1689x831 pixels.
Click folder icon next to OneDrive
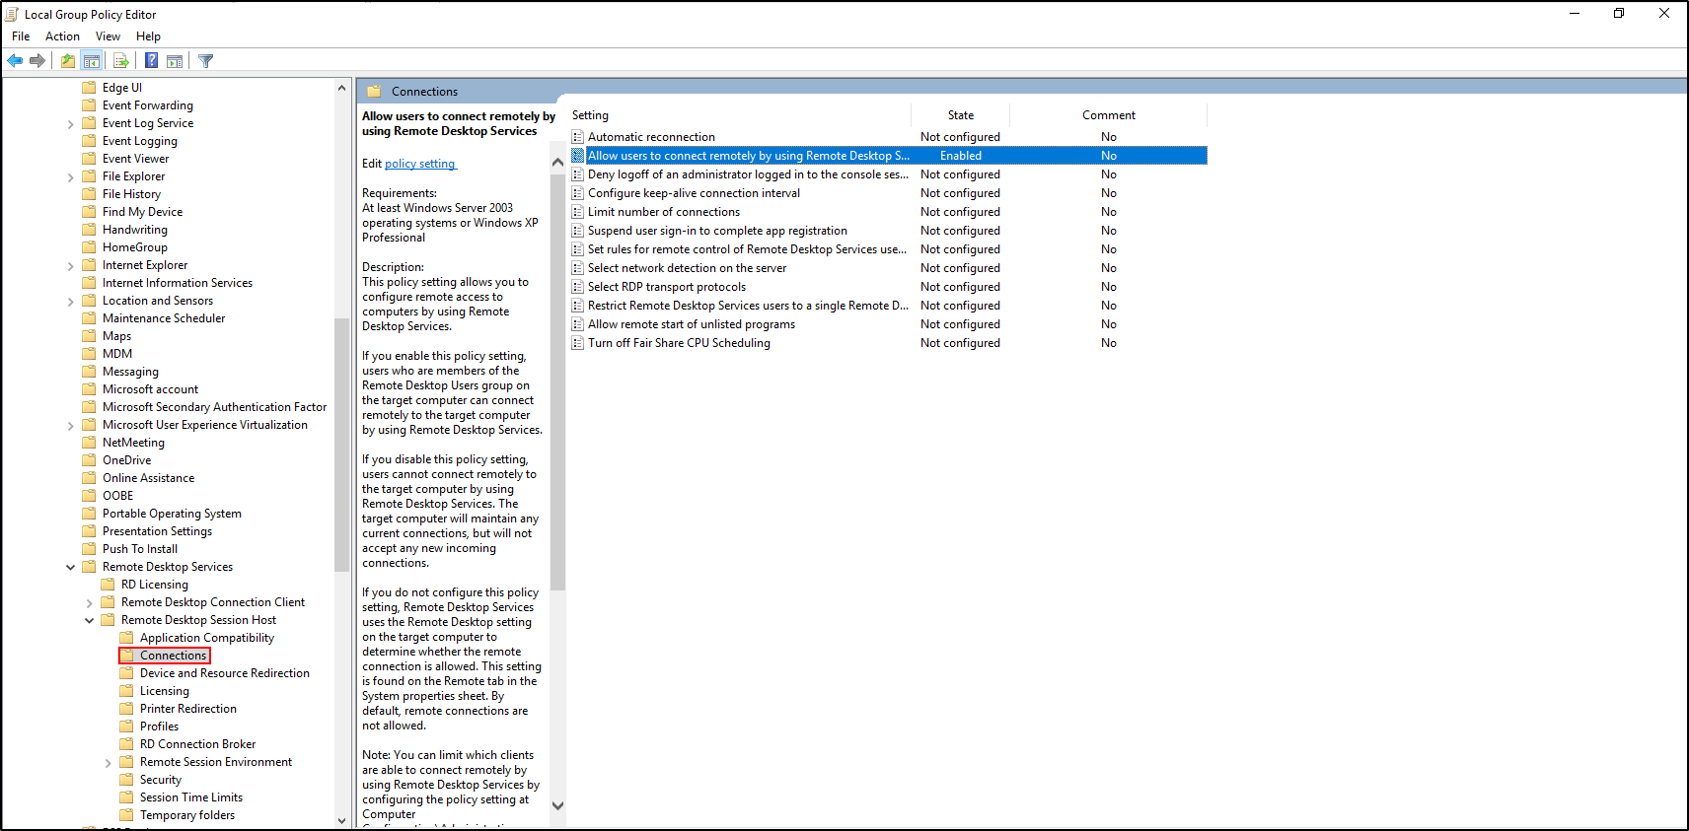pos(89,460)
